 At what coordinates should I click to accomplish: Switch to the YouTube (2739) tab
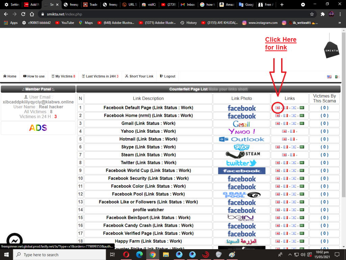click(x=169, y=4)
